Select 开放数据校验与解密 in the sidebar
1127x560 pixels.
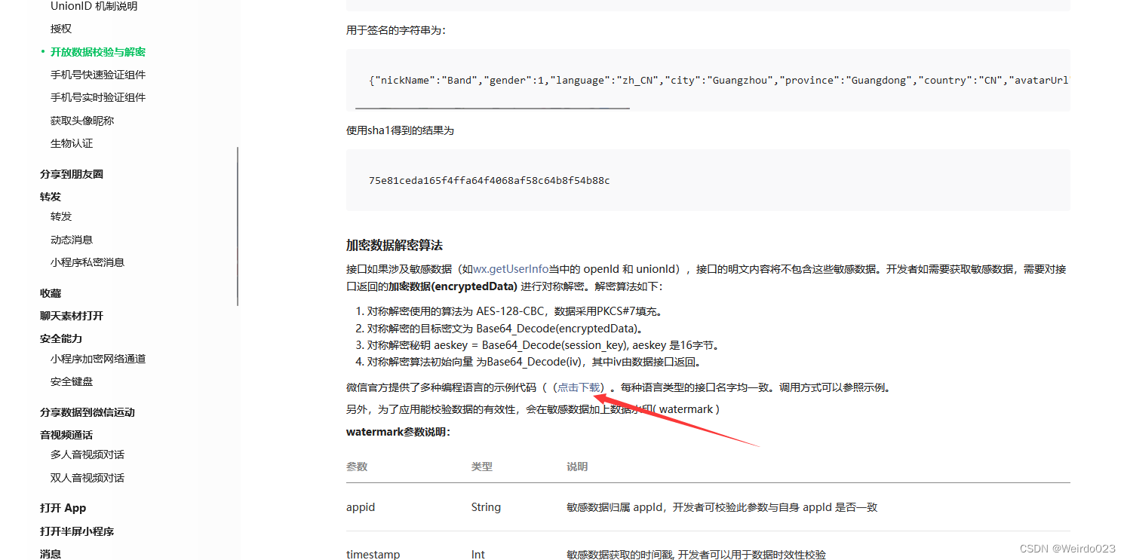pyautogui.click(x=97, y=51)
